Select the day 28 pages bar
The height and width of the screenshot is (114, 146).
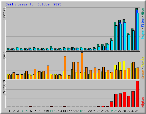[125, 36]
